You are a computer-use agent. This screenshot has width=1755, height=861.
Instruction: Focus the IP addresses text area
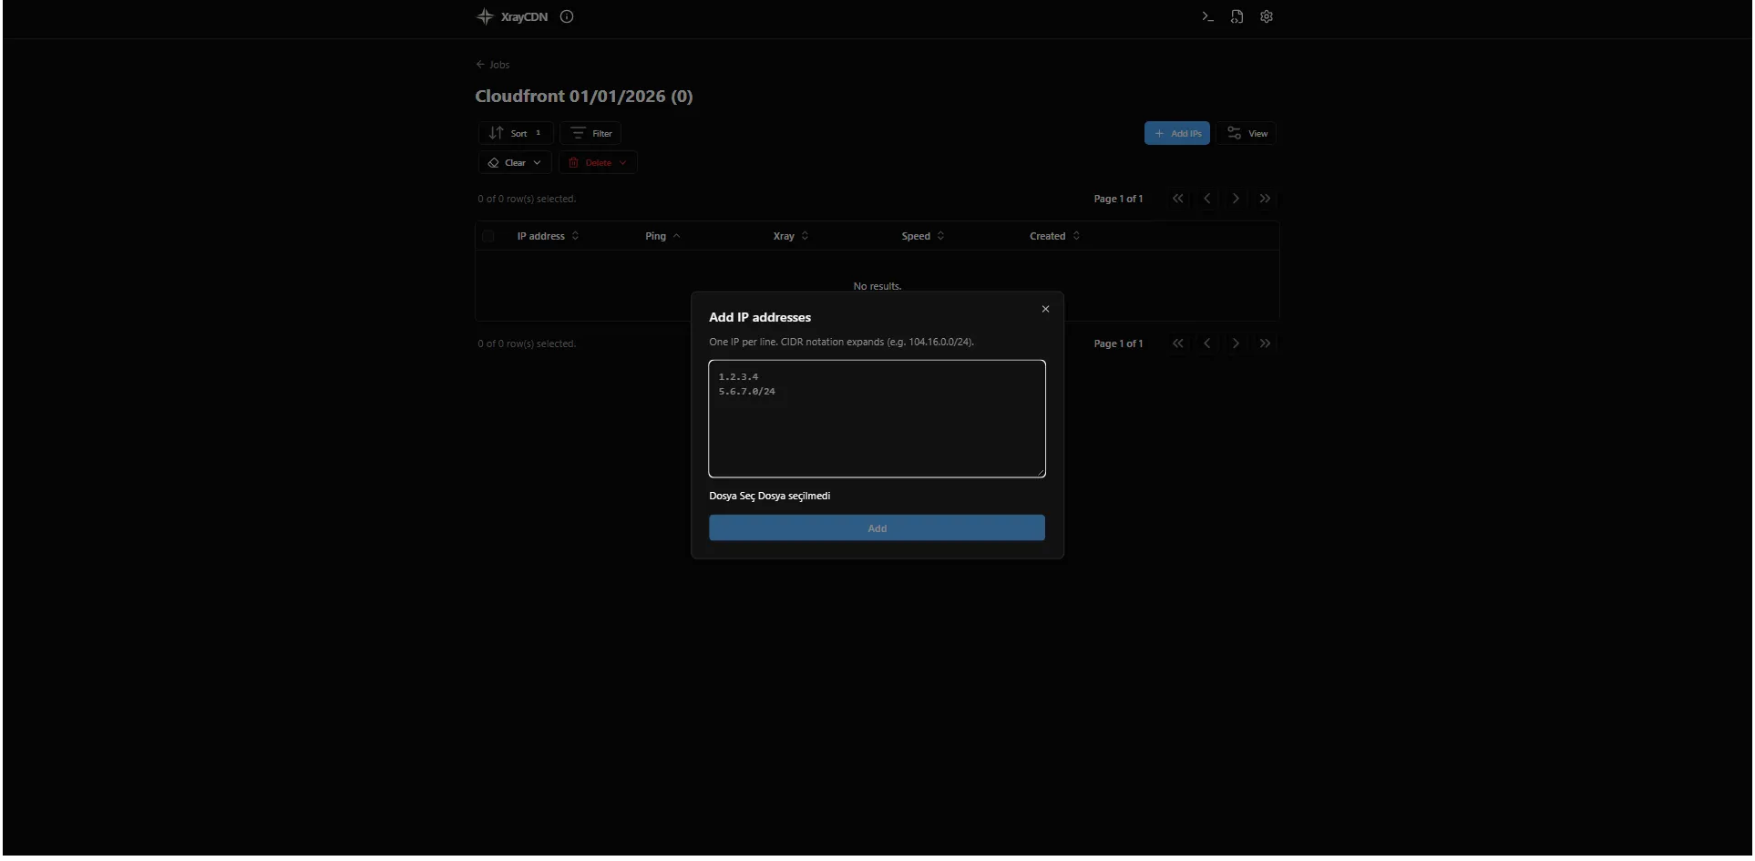coord(877,419)
